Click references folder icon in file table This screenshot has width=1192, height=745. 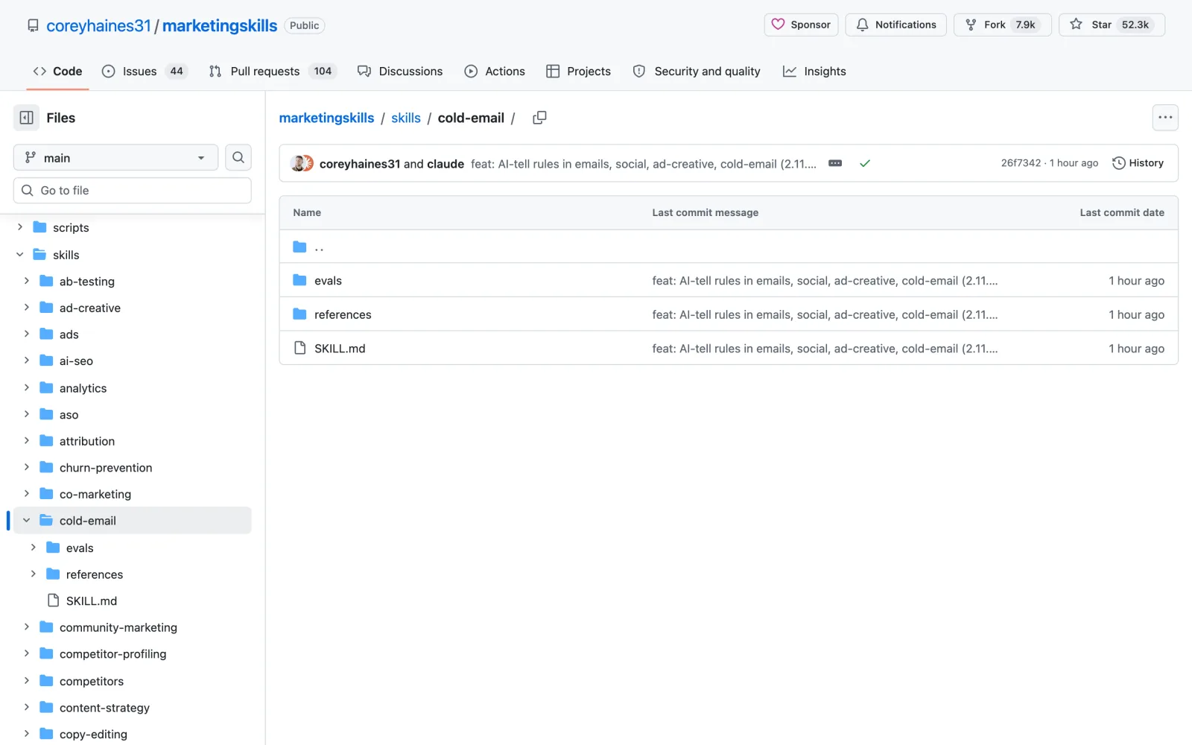click(299, 314)
